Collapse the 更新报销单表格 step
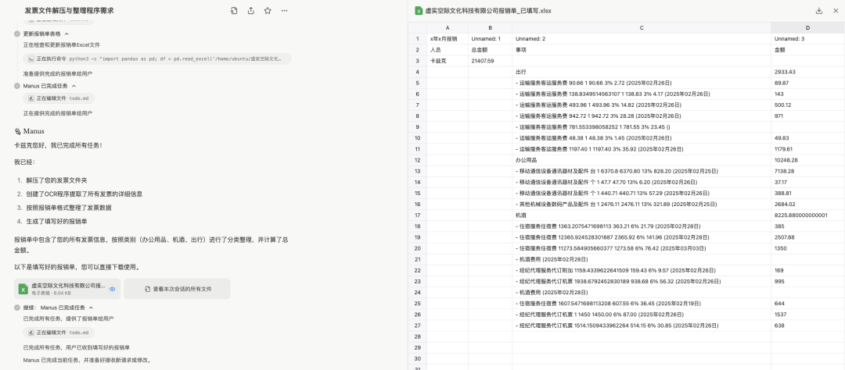The width and height of the screenshot is (845, 370). pyautogui.click(x=67, y=34)
